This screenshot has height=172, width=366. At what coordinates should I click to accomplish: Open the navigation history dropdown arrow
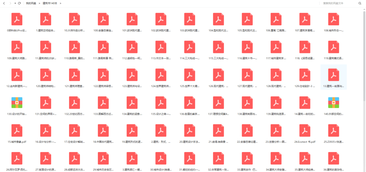(x=15, y=3)
